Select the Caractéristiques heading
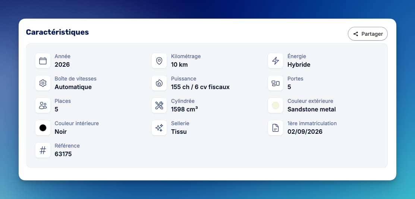415x199 pixels. (x=57, y=32)
